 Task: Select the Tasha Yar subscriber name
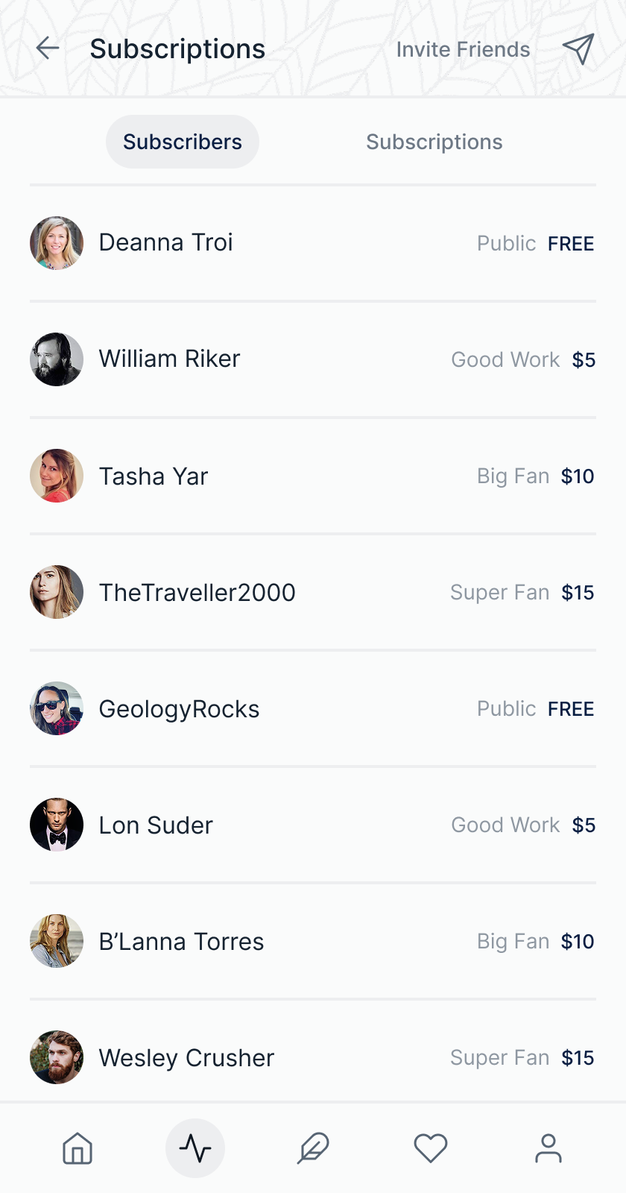(x=154, y=476)
